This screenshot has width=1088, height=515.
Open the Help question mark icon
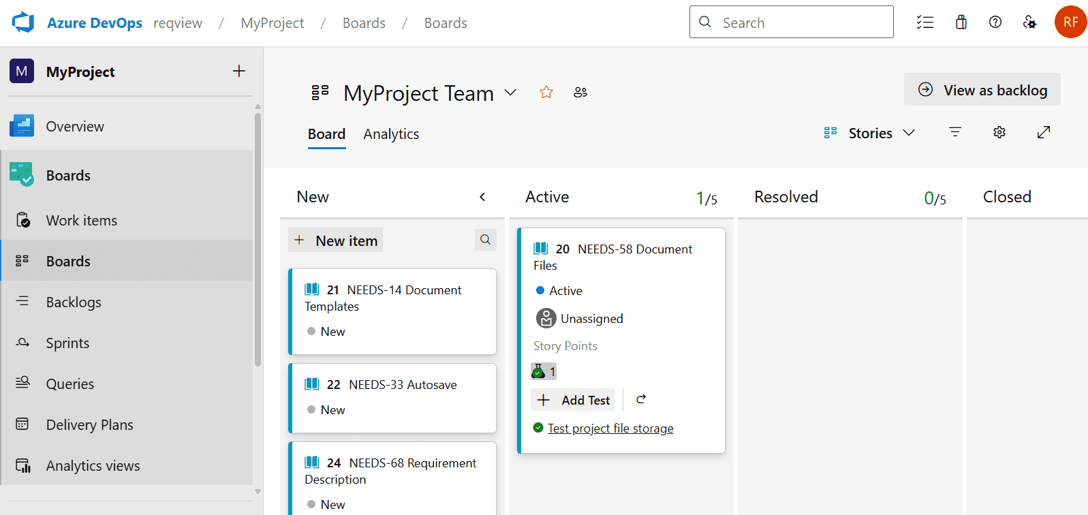point(995,22)
